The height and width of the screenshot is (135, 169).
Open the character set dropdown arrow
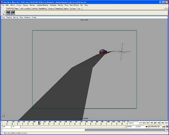click(146, 127)
